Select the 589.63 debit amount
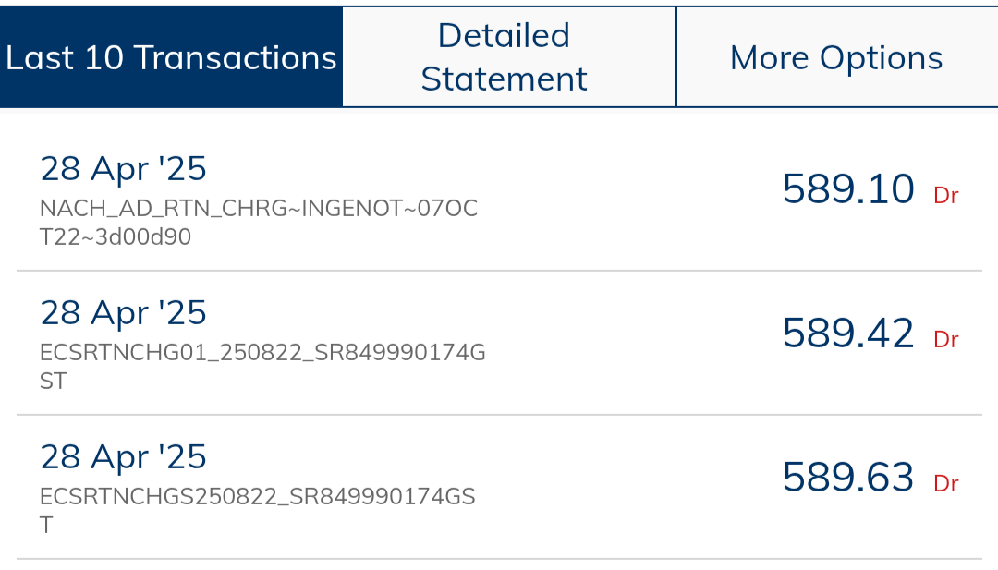Image resolution: width=998 pixels, height=570 pixels. tap(847, 478)
